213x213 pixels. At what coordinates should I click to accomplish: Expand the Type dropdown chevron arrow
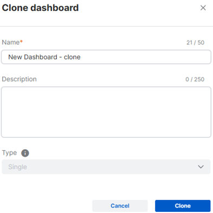(x=201, y=167)
